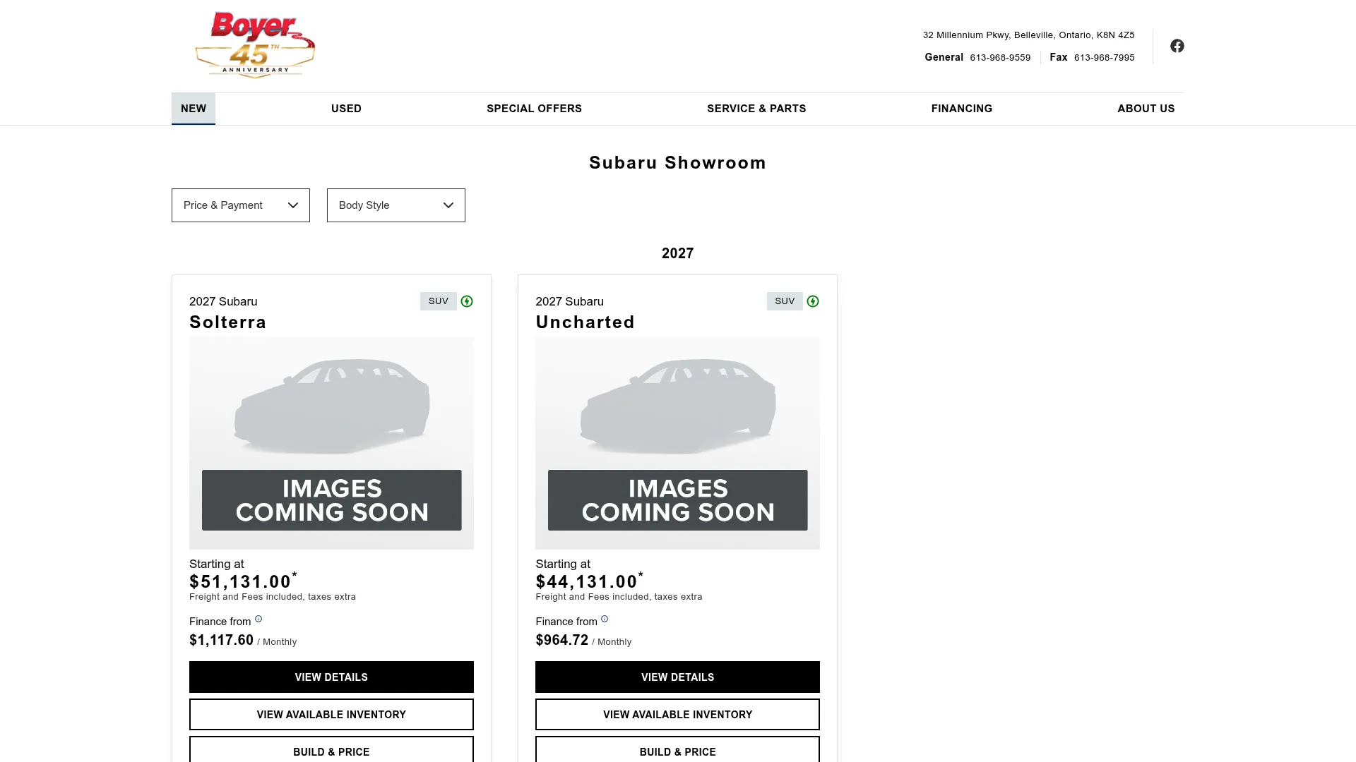Click the $964.72 monthly payment
The image size is (1356, 762).
561,640
